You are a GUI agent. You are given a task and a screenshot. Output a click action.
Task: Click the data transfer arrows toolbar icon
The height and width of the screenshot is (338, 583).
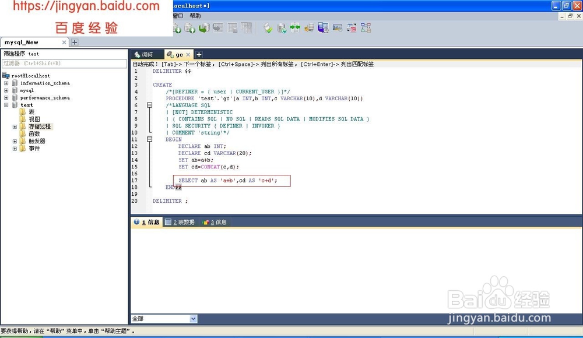pyautogui.click(x=296, y=27)
